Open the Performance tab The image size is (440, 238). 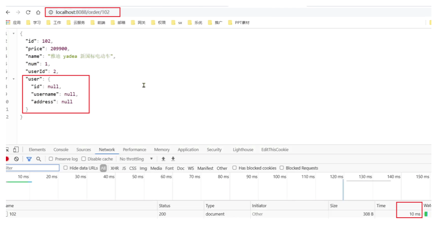[x=135, y=150]
